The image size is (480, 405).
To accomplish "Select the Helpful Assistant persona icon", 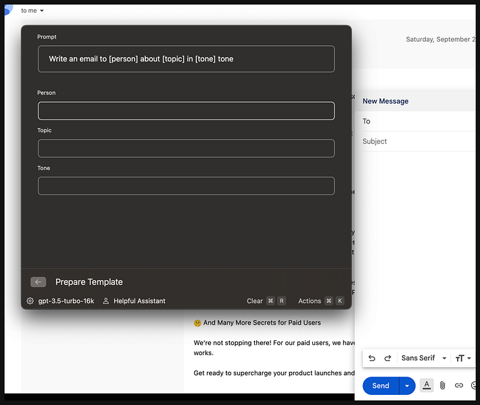I will [x=106, y=301].
